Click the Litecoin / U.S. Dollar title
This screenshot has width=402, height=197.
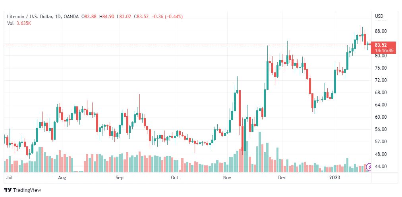click(29, 17)
